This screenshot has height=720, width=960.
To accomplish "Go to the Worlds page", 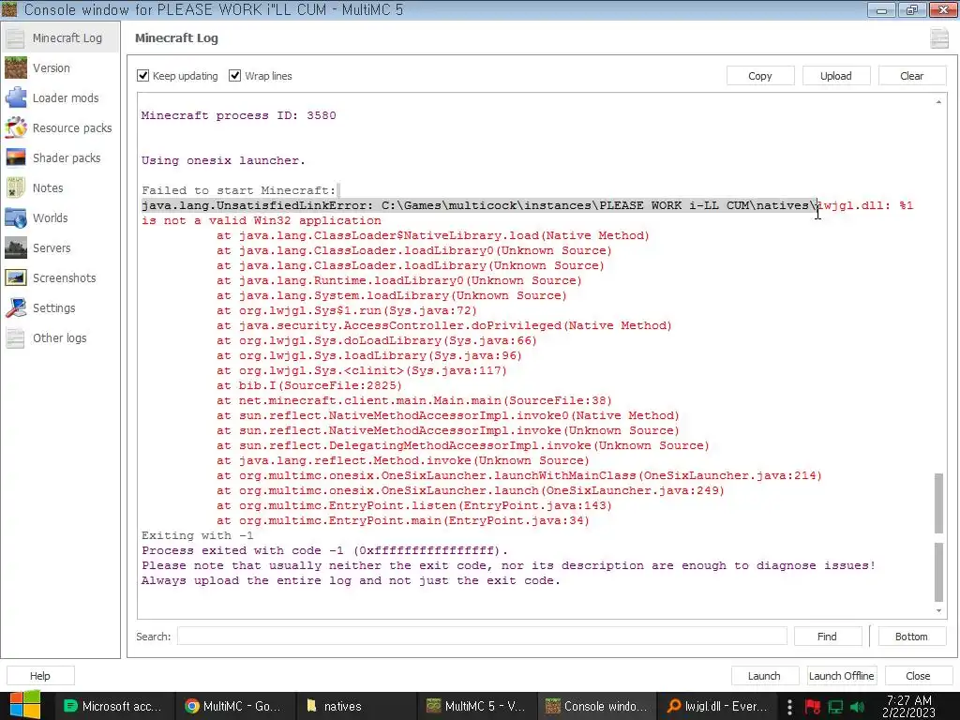I will (x=60, y=217).
